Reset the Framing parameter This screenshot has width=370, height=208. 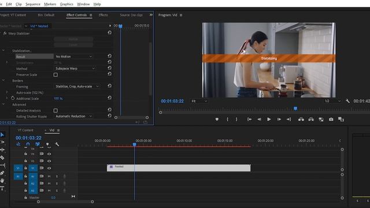point(109,86)
